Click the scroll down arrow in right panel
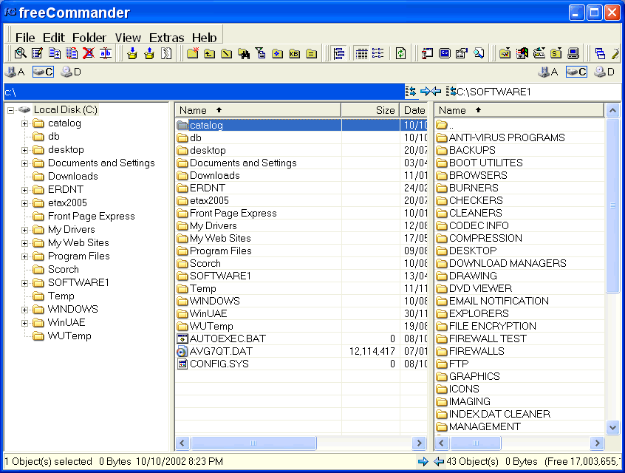 tap(612, 427)
